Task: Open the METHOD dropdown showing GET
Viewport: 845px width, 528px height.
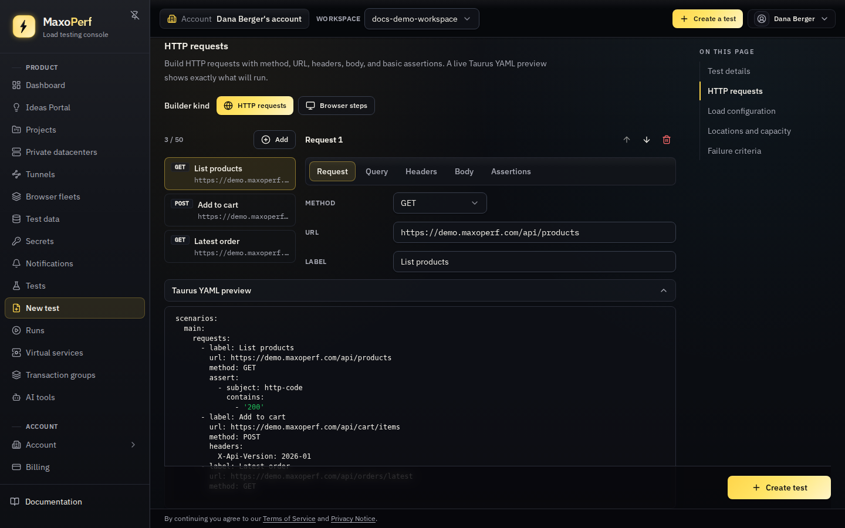Action: tap(440, 203)
